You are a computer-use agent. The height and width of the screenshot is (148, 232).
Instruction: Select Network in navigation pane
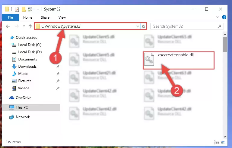[23, 117]
